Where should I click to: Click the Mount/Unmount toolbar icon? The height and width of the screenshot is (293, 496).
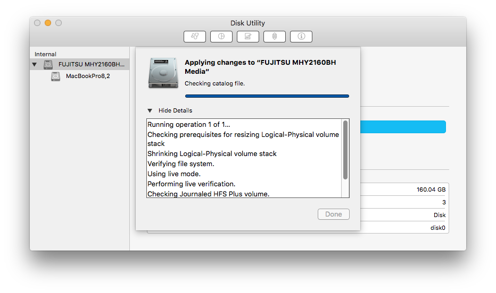pyautogui.click(x=274, y=36)
